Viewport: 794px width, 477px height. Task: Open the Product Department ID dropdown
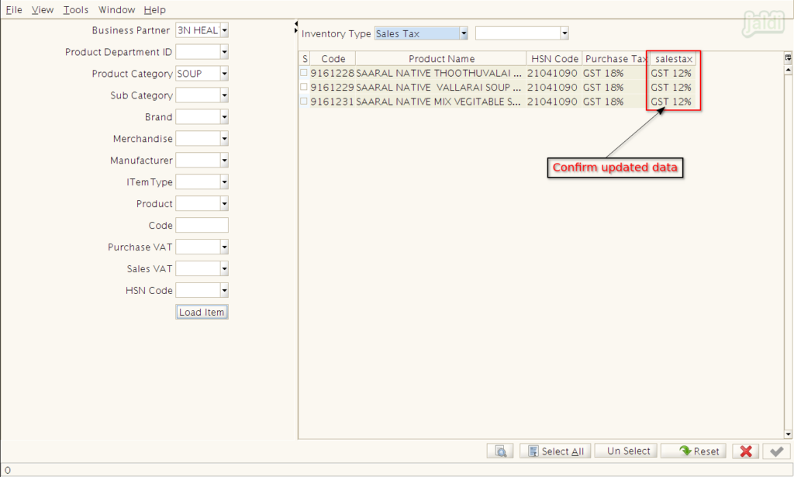click(224, 52)
